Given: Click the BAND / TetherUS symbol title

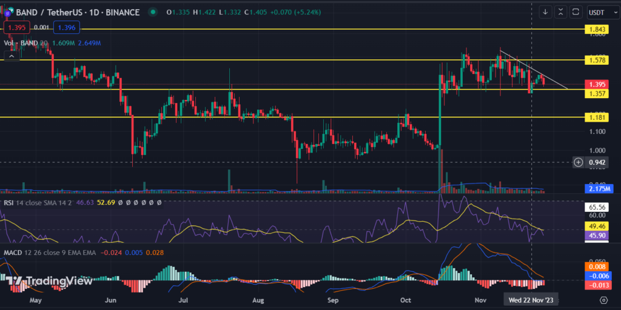Looking at the screenshot, I should pyautogui.click(x=78, y=12).
